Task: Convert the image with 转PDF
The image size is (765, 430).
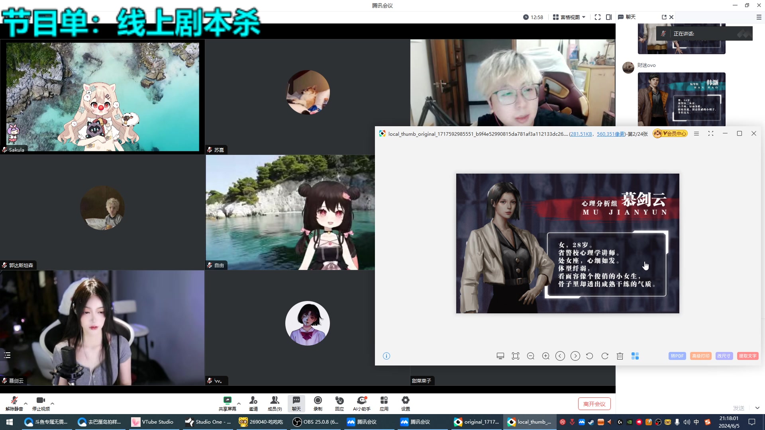Action: tap(677, 356)
